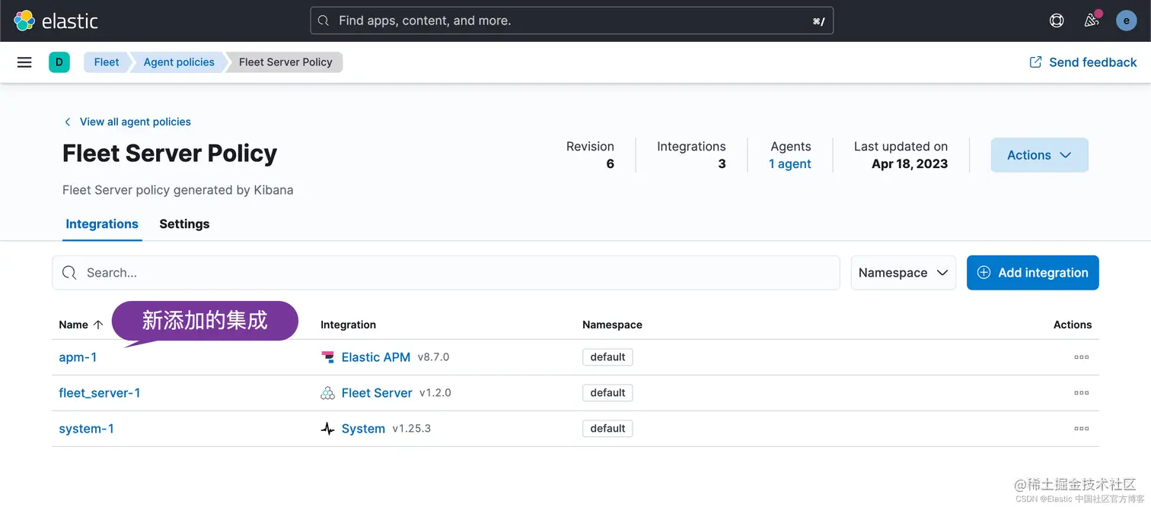Open actions menu for apm-1 row
Screen dimensions: 1151x507
[x=1081, y=357]
